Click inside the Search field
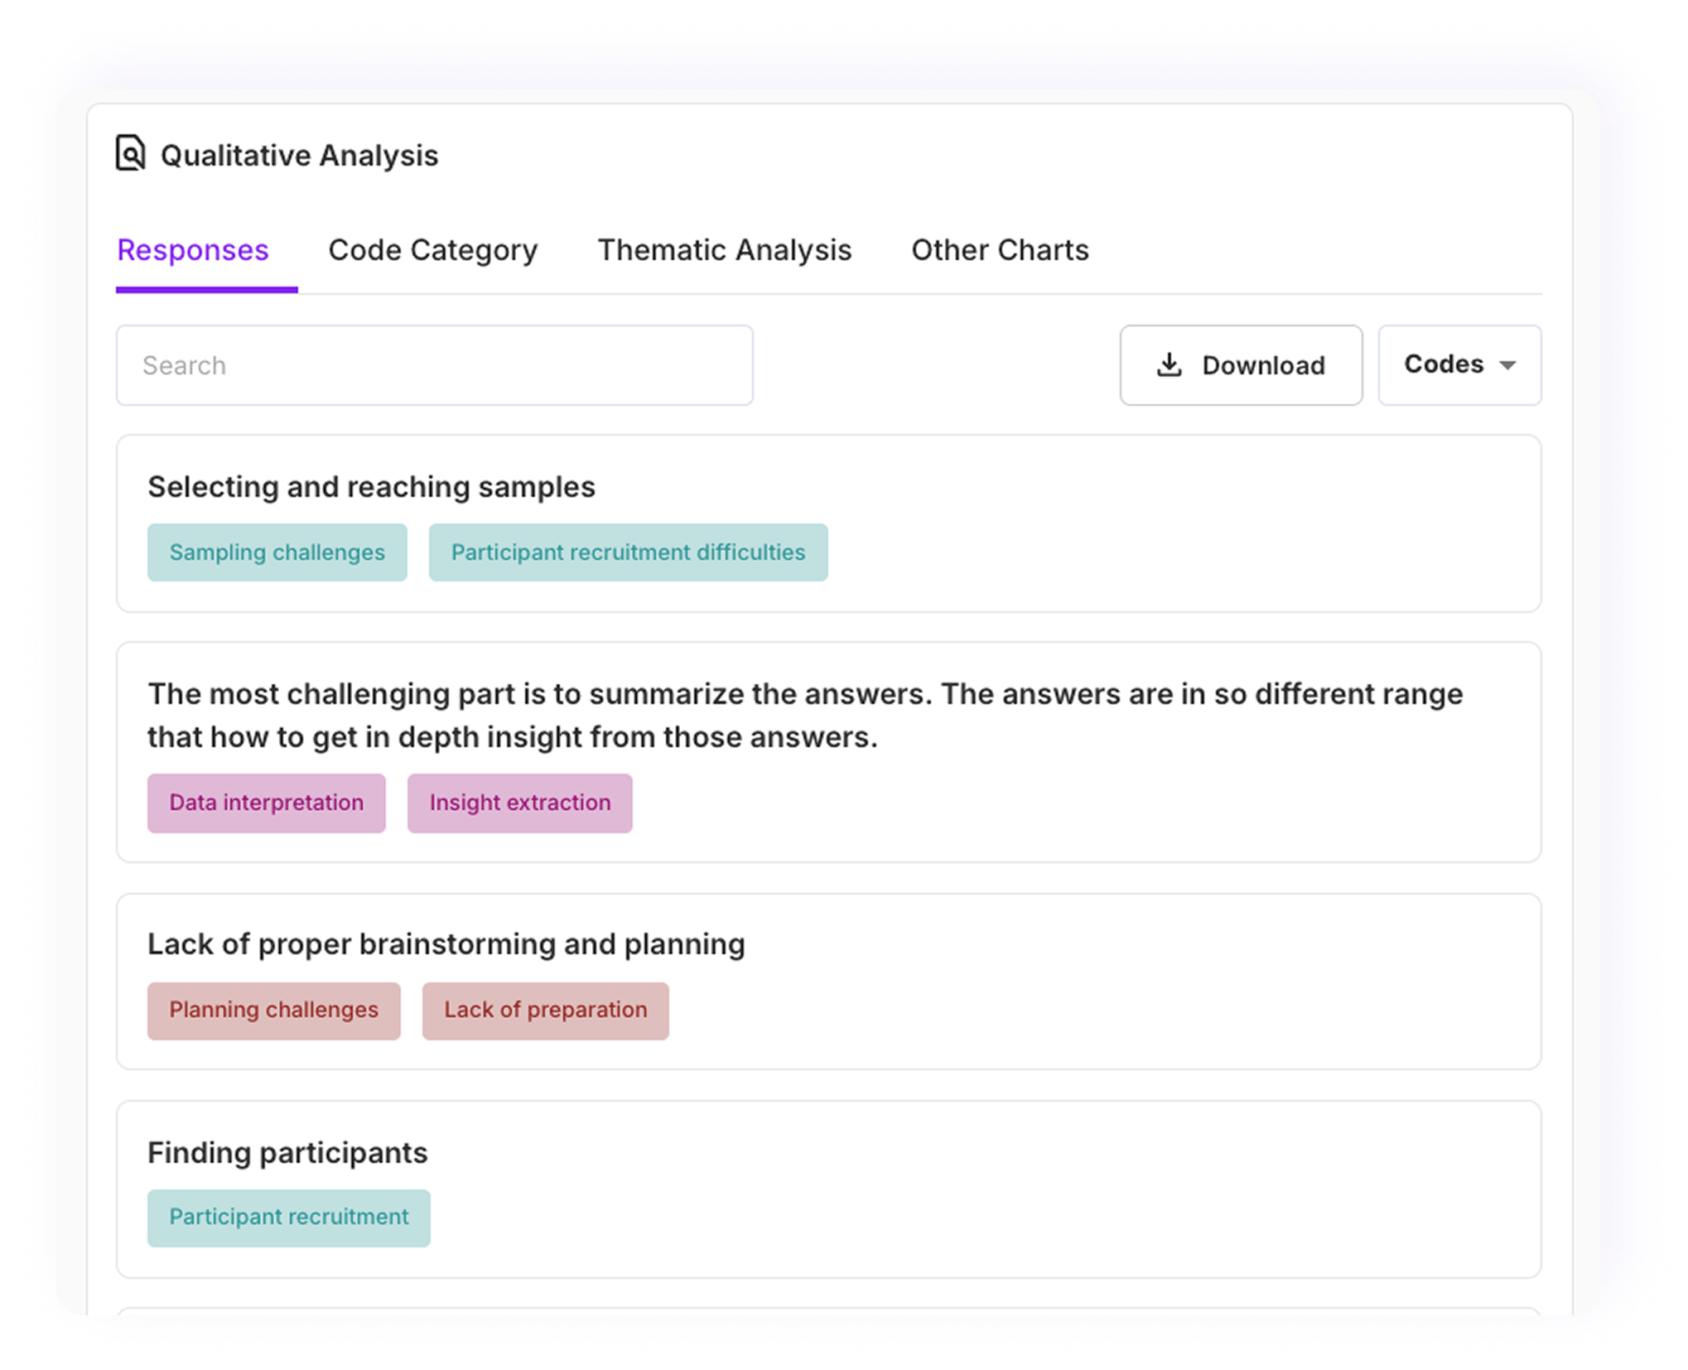Screen dimensions: 1688x1370 click(x=433, y=365)
